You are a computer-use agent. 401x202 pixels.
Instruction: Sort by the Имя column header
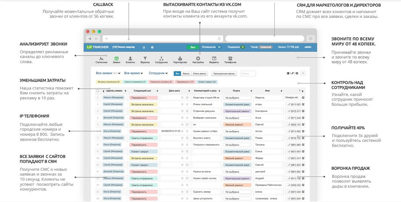click(267, 91)
